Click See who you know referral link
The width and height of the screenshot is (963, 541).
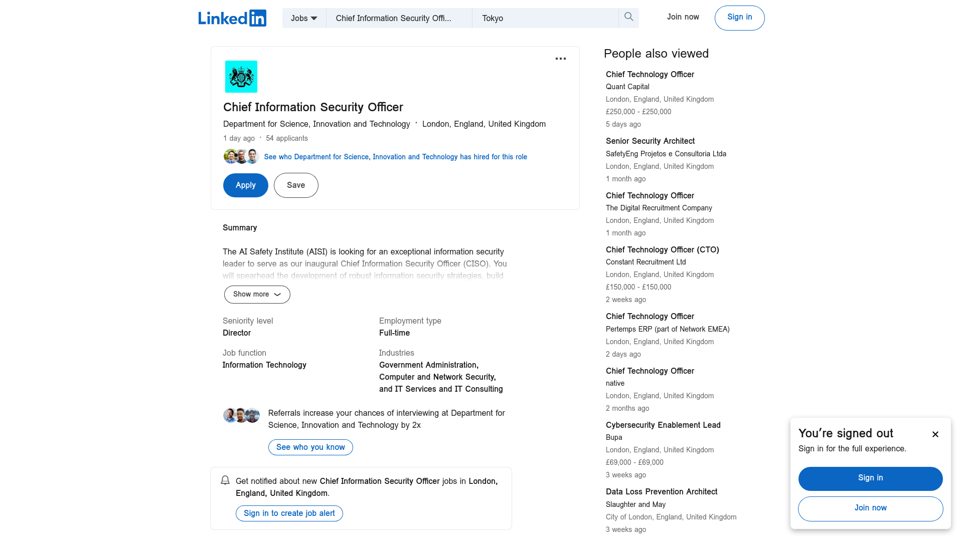[x=310, y=447]
